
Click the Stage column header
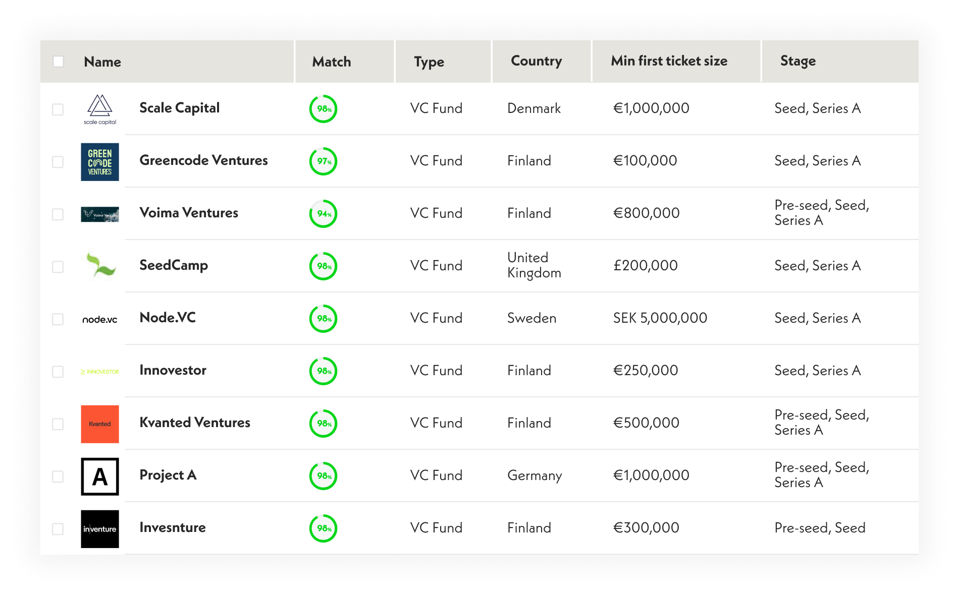797,61
